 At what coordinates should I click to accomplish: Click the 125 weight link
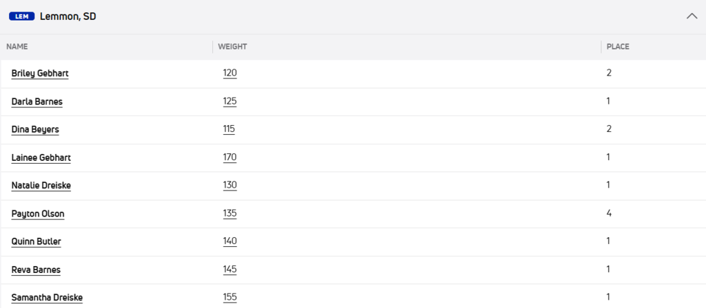click(230, 101)
